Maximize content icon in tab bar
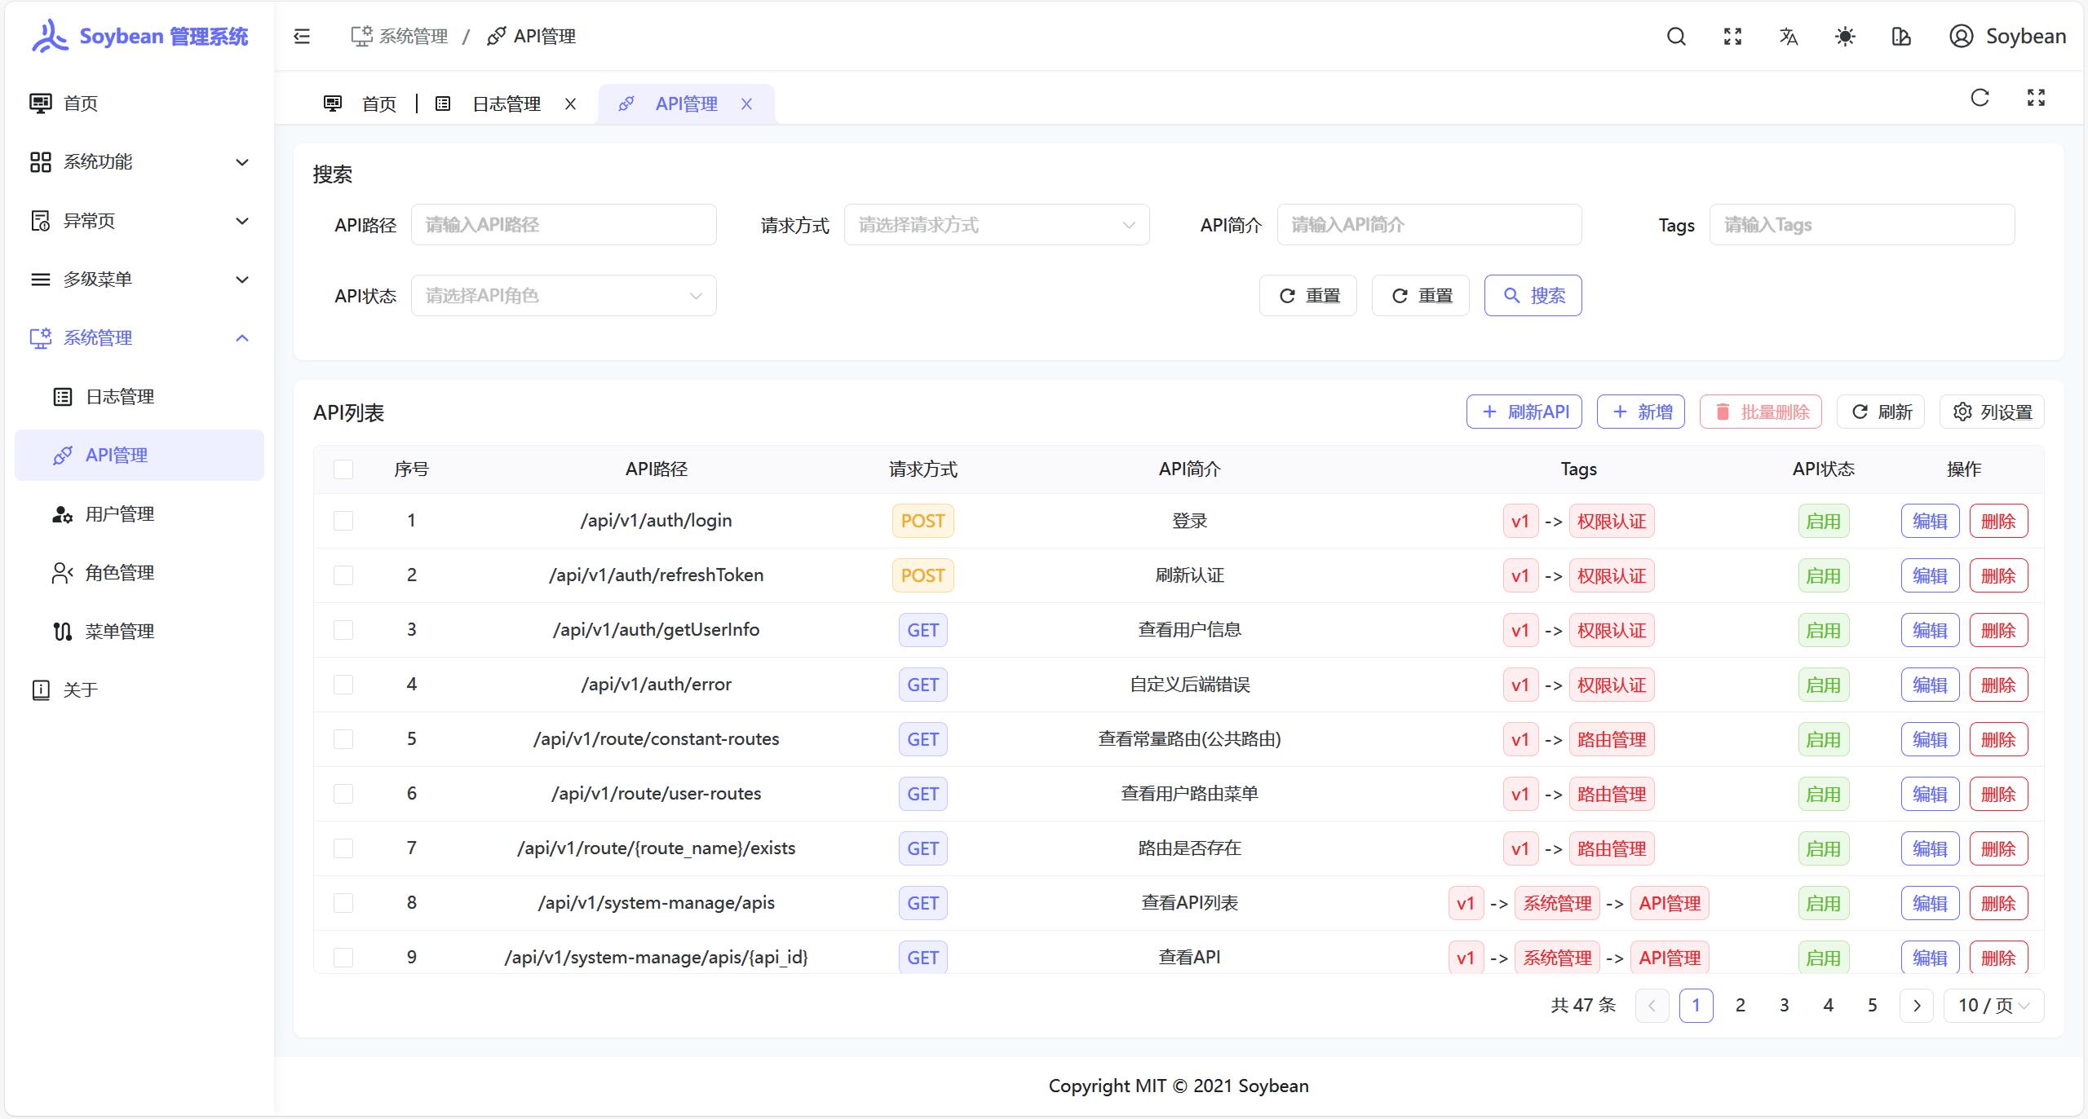The height and width of the screenshot is (1119, 2088). 2036,99
